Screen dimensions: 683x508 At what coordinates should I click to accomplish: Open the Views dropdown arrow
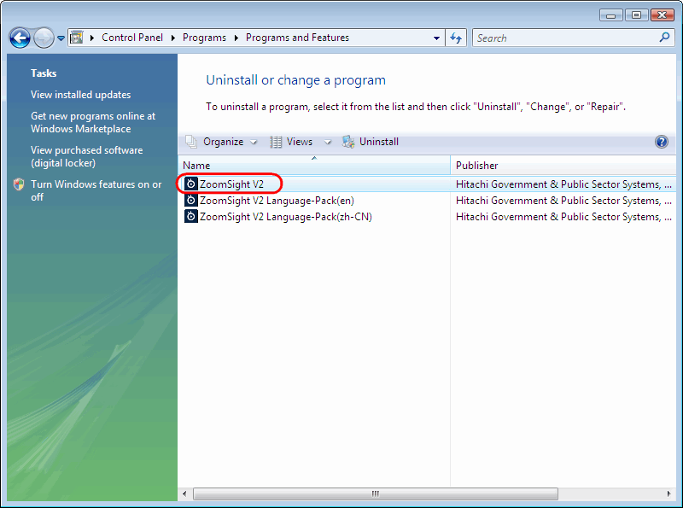coord(328,142)
